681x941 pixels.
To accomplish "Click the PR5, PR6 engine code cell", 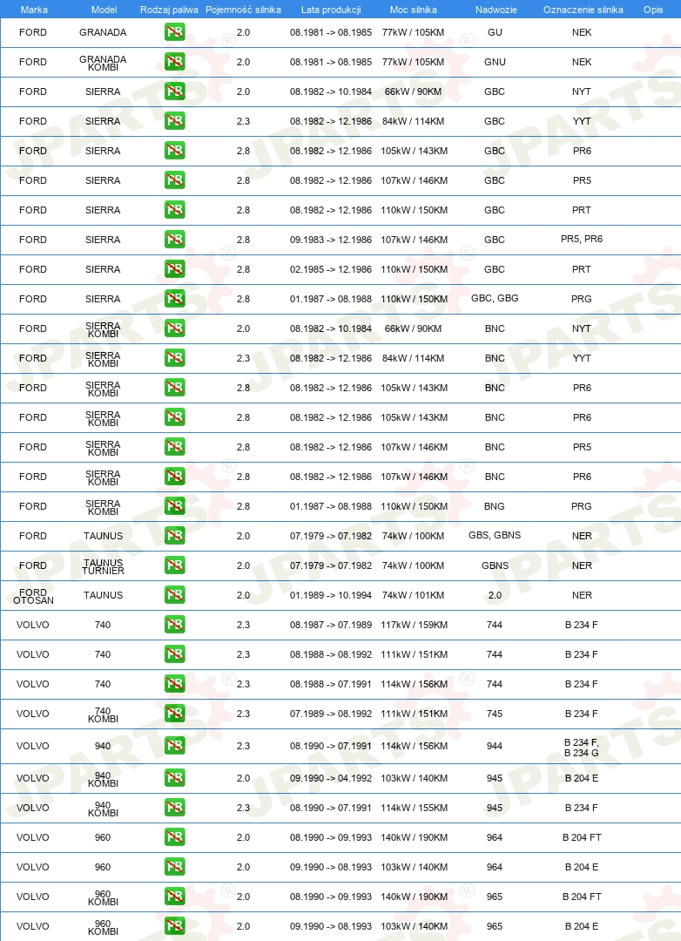I will 582,239.
